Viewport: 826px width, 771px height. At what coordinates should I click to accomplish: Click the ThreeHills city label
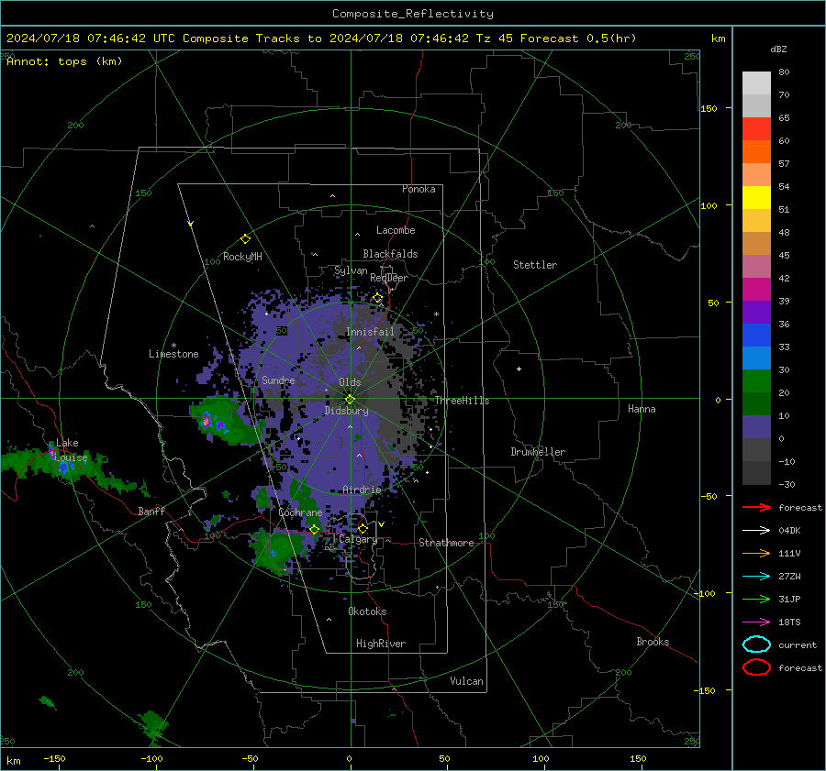[462, 401]
